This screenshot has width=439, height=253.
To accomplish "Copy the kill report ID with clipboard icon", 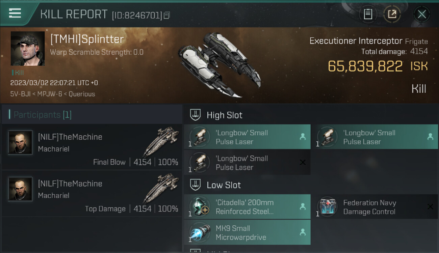I will 167,15.
